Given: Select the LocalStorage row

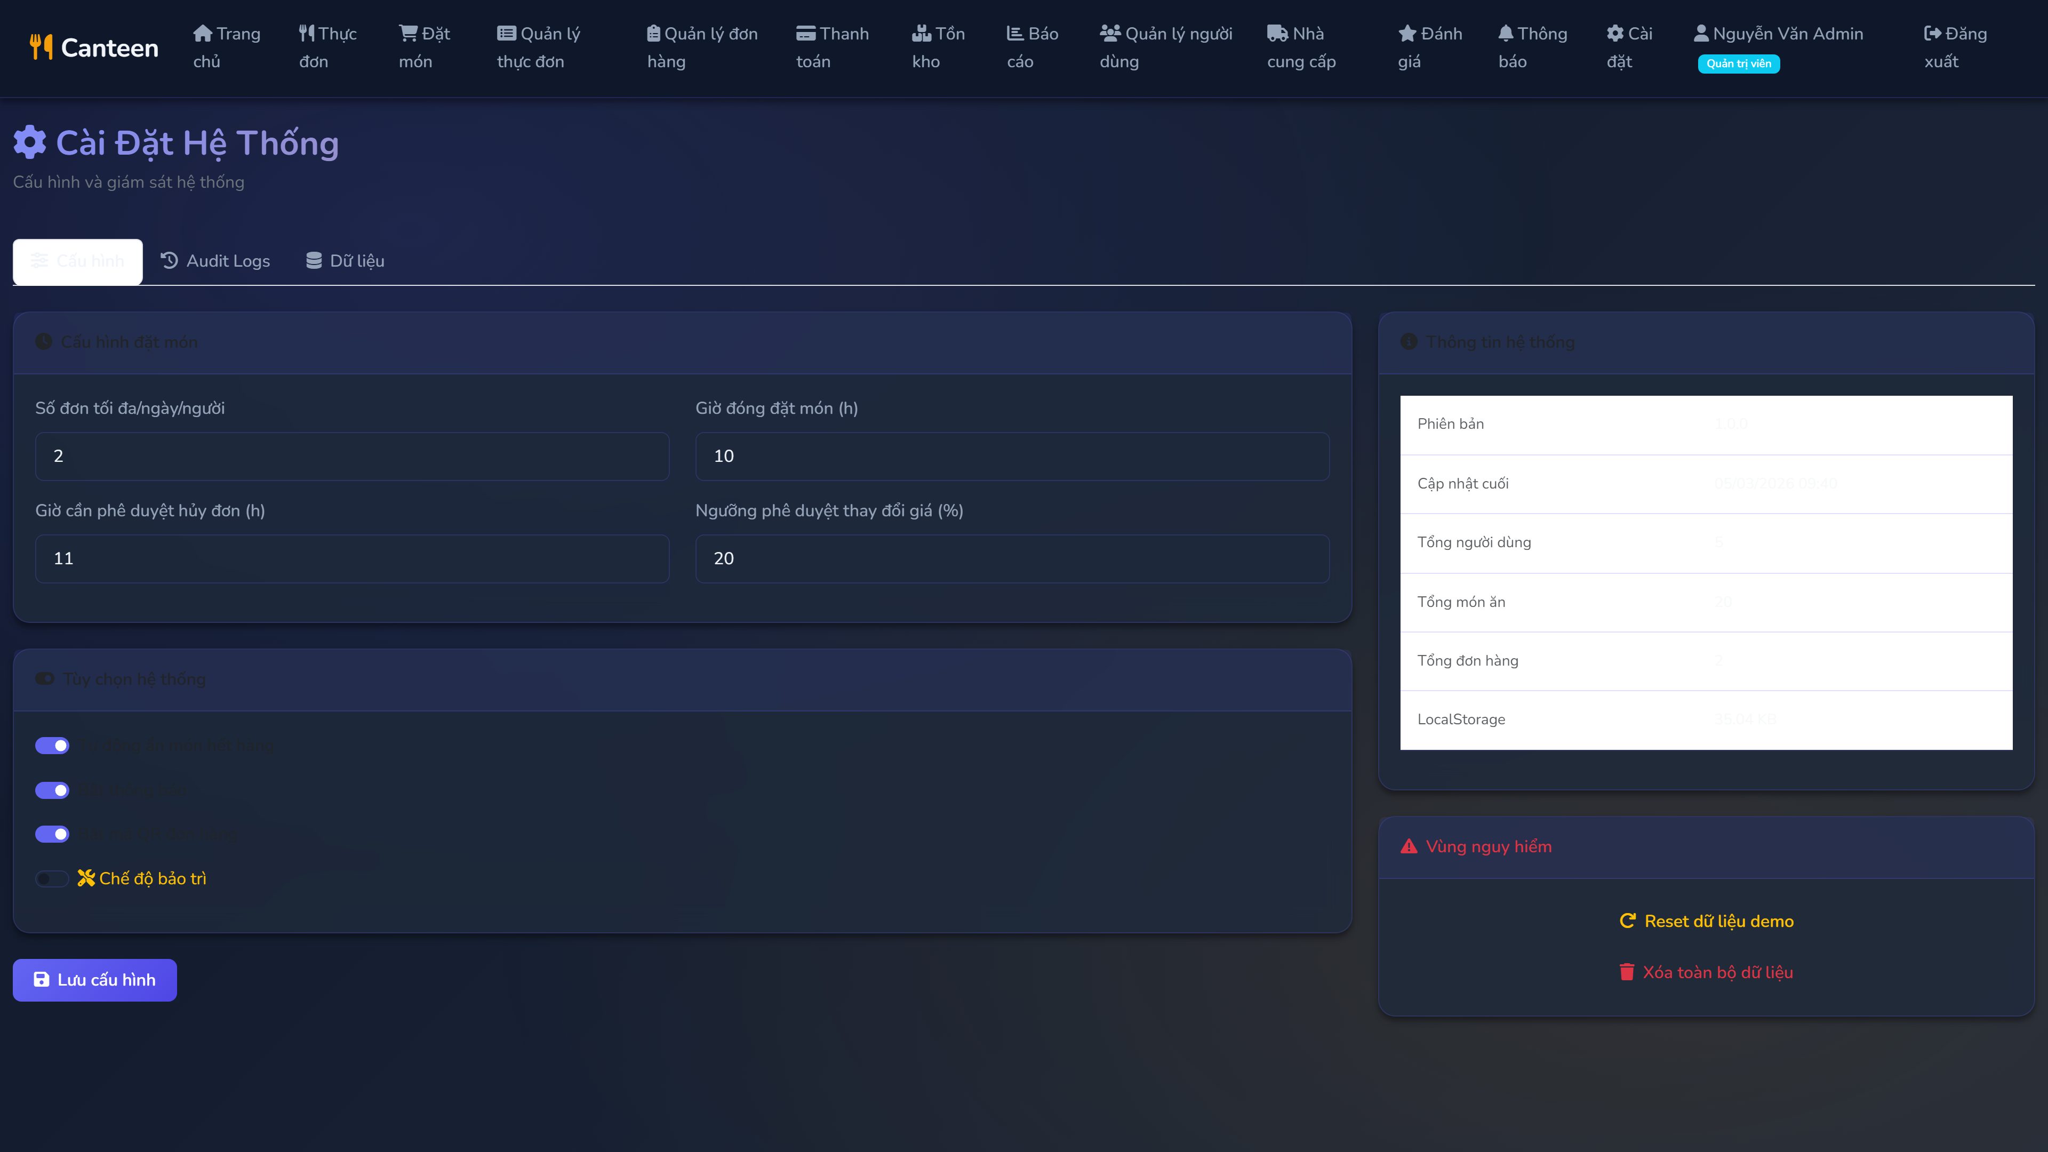Looking at the screenshot, I should pos(1706,719).
